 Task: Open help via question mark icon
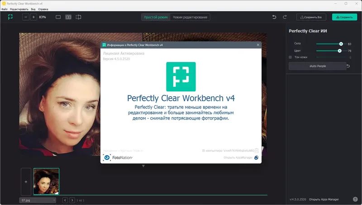pyautogui.click(x=355, y=199)
